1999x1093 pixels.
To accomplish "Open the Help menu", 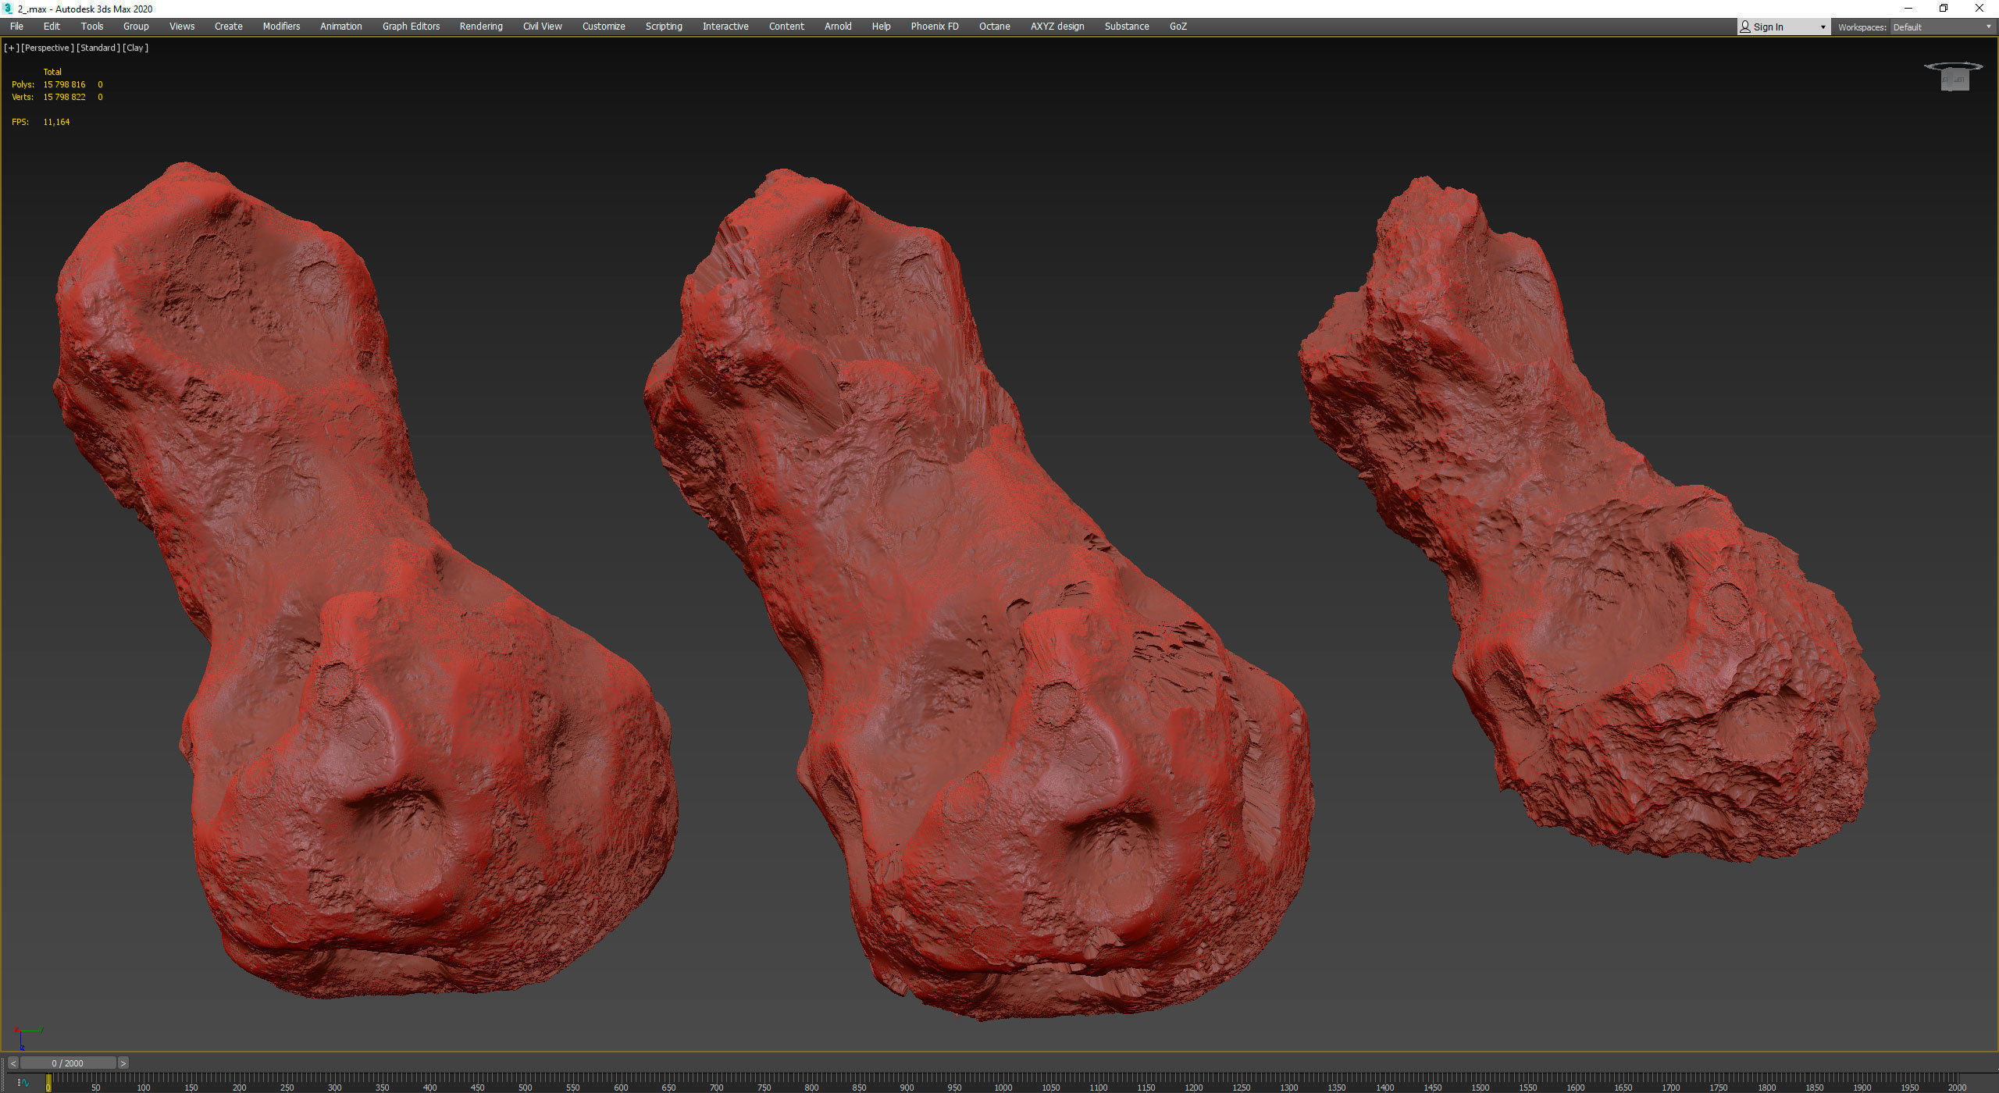I will (x=881, y=27).
